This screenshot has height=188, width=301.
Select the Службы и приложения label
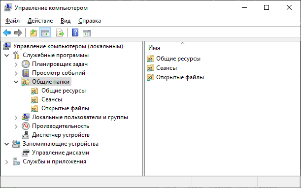tap(54, 161)
